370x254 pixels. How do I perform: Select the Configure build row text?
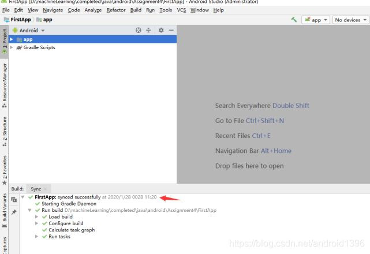pos(66,223)
